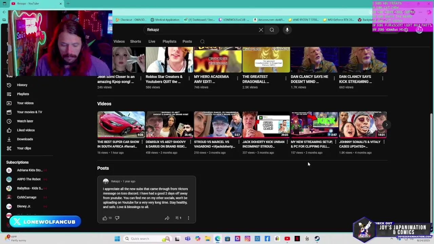The height and width of the screenshot is (244, 434).
Task: Open options for BEST SUPER CAR SHOW video
Action: tap(142, 142)
